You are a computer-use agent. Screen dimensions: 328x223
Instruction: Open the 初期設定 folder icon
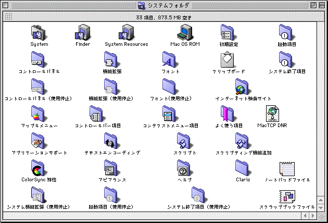pos(229,33)
